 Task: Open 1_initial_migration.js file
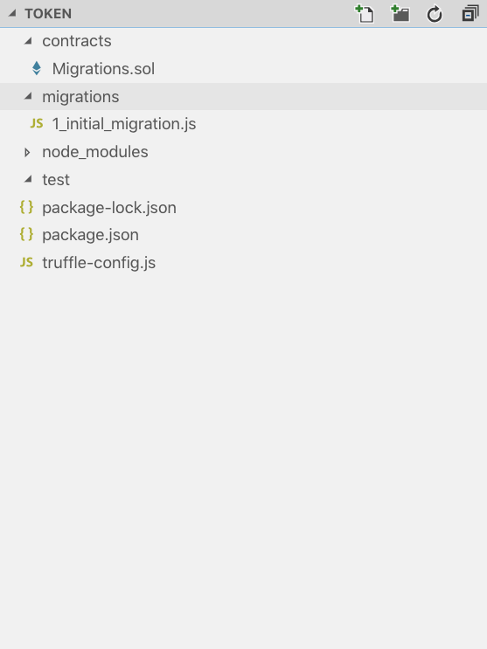[x=124, y=124]
